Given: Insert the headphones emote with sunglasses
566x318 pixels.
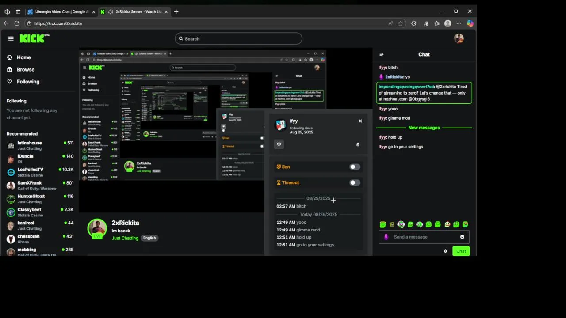Looking at the screenshot, I should (401, 224).
